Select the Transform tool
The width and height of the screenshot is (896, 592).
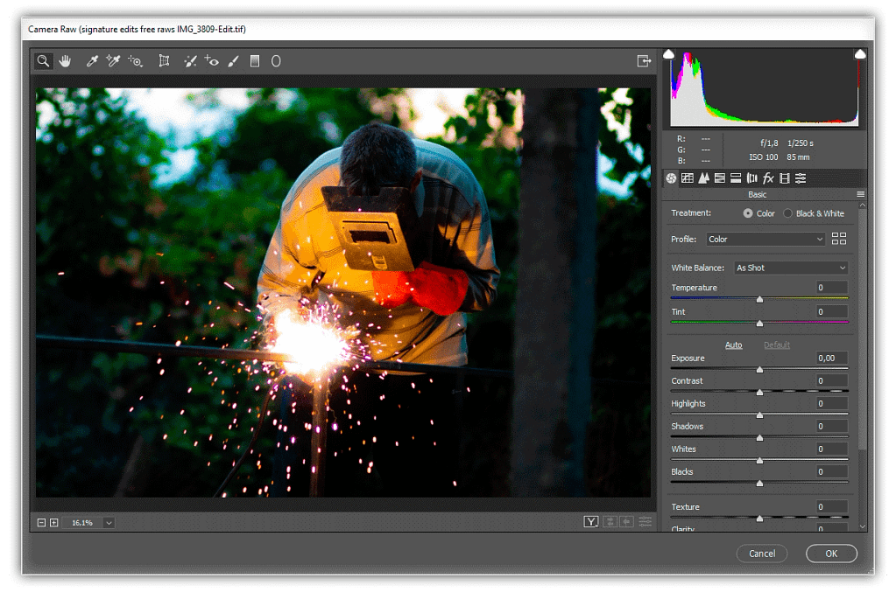pos(164,61)
